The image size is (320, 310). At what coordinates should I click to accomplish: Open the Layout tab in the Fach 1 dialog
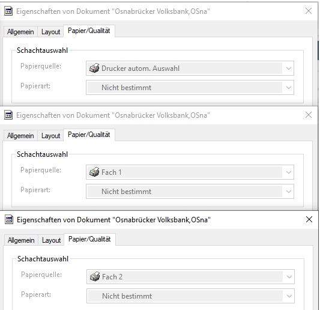tap(50, 136)
